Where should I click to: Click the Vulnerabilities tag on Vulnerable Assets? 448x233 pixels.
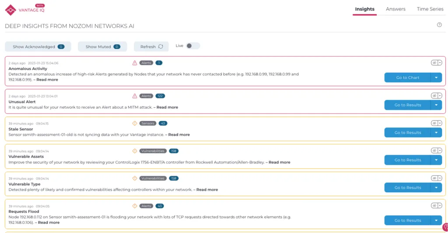[x=153, y=151]
